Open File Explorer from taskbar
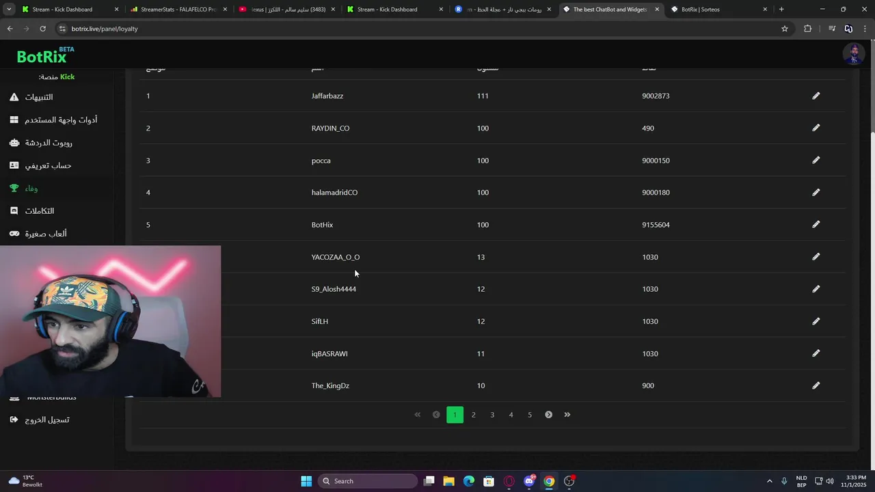 [x=448, y=481]
